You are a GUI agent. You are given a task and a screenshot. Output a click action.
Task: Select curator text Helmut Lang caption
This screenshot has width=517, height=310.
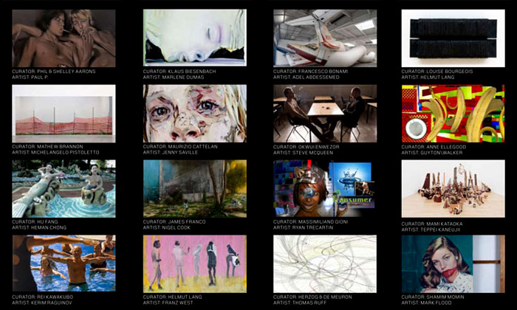[172, 297]
